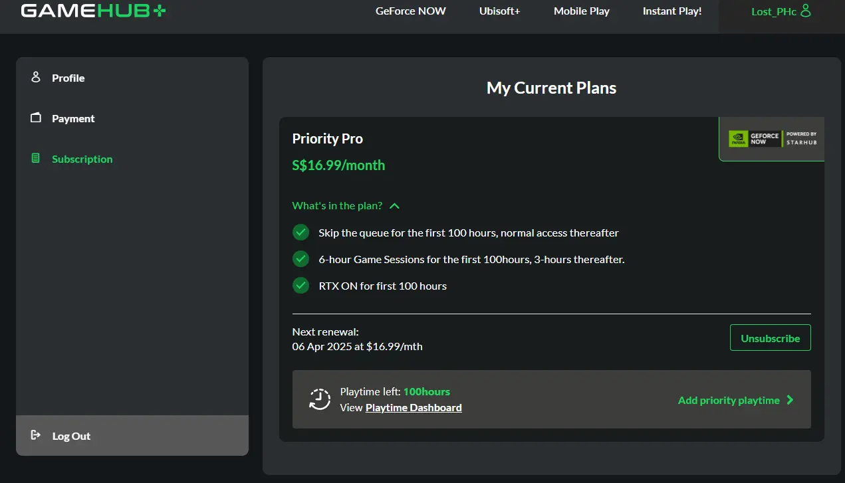
Task: Open the Lost_PHc account menu
Action: 781,11
